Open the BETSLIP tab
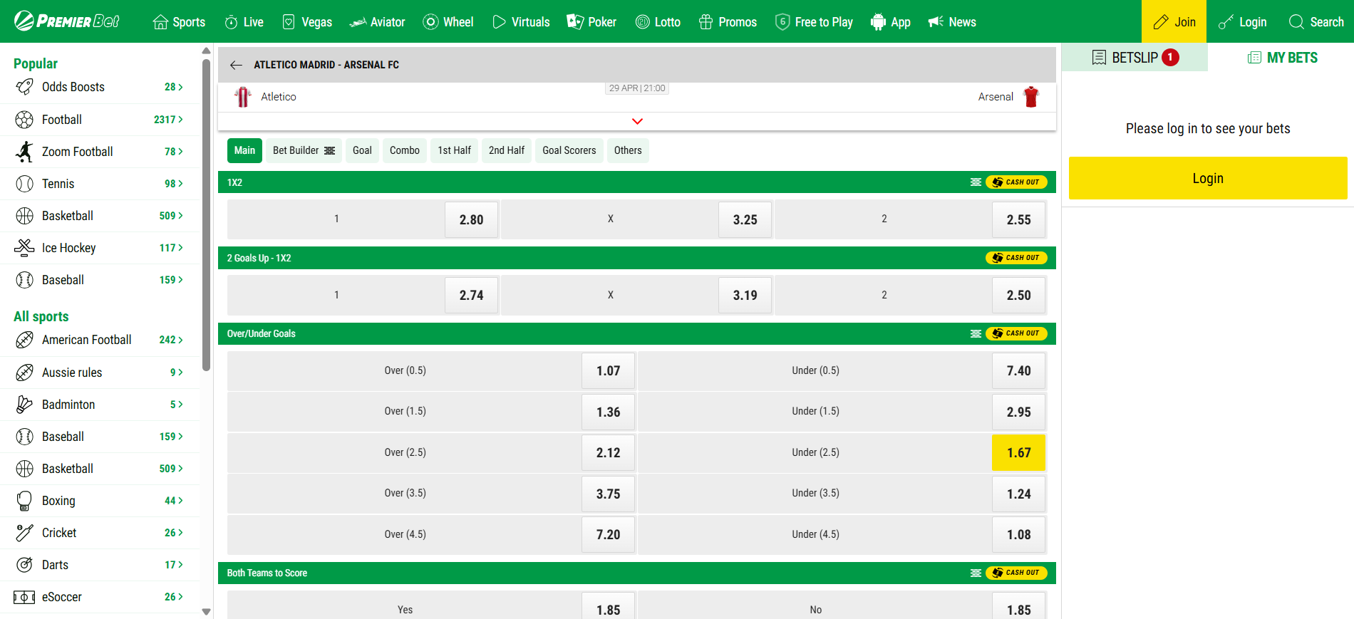The height and width of the screenshot is (619, 1354). point(1135,57)
